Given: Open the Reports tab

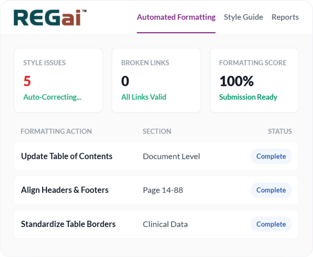Looking at the screenshot, I should point(285,17).
